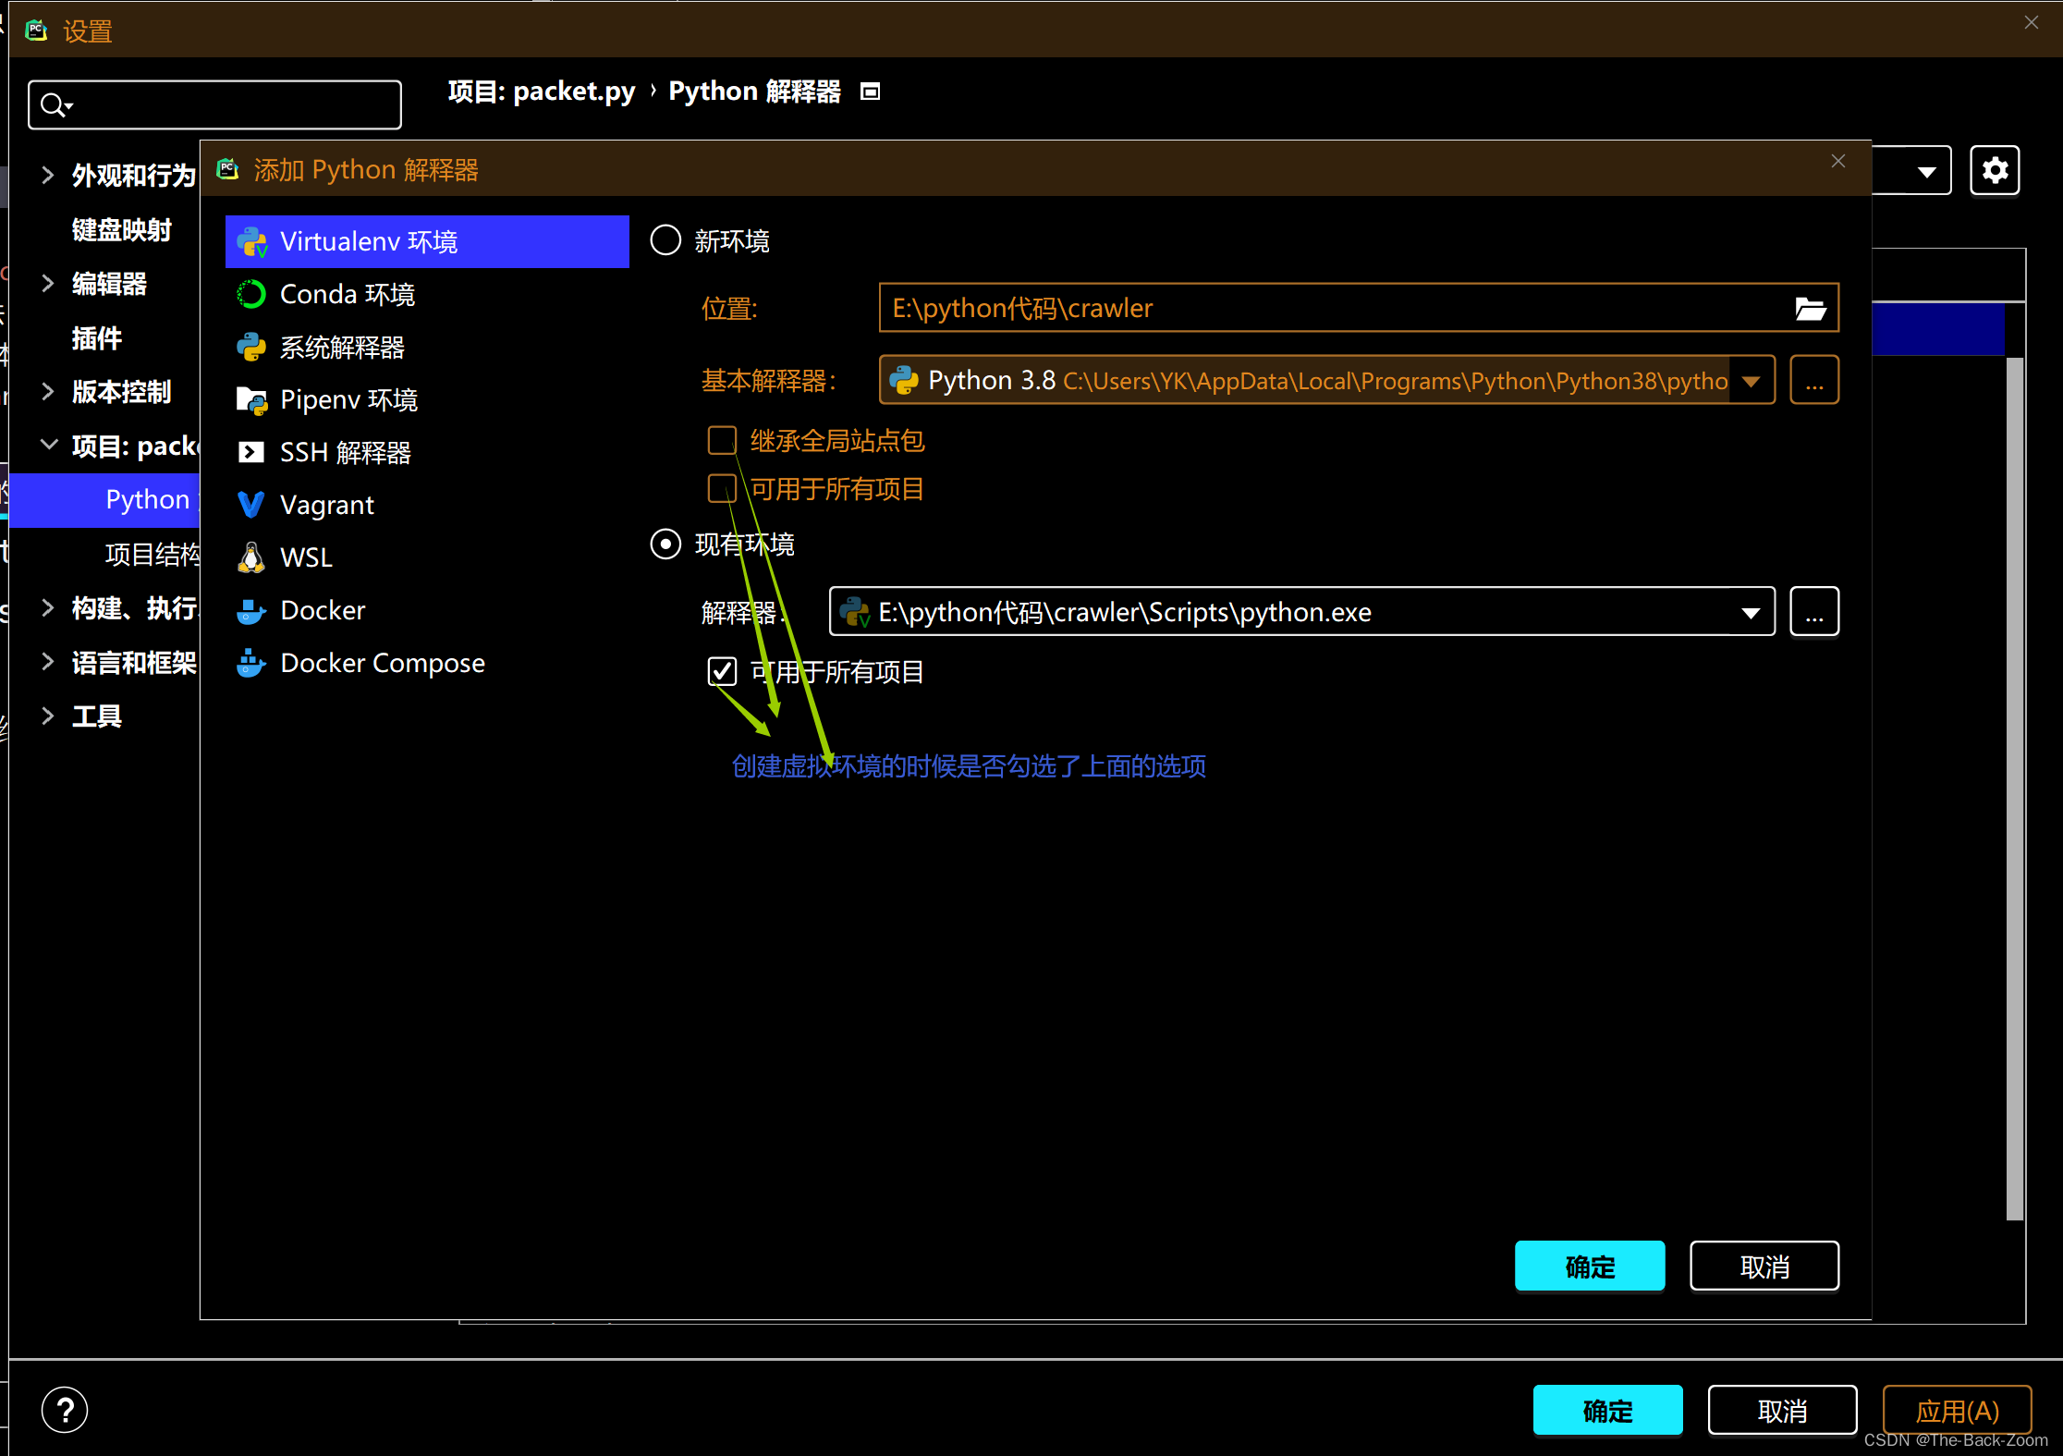Open the 插件 settings page

96,337
